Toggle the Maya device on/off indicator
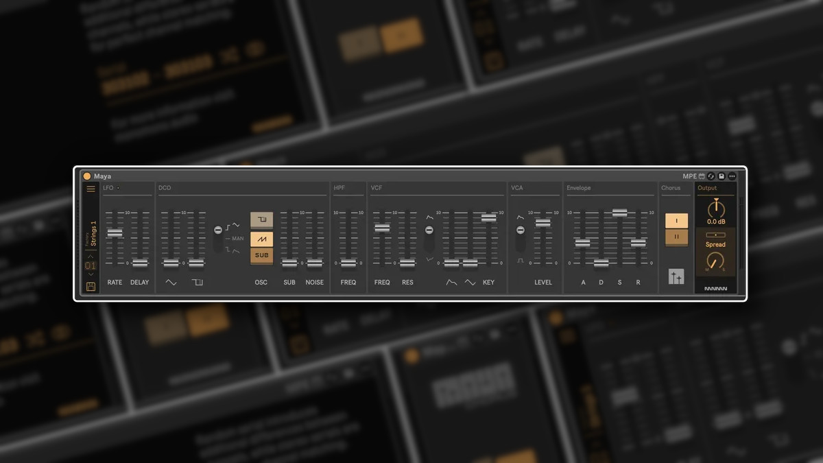The image size is (823, 463). [x=87, y=176]
